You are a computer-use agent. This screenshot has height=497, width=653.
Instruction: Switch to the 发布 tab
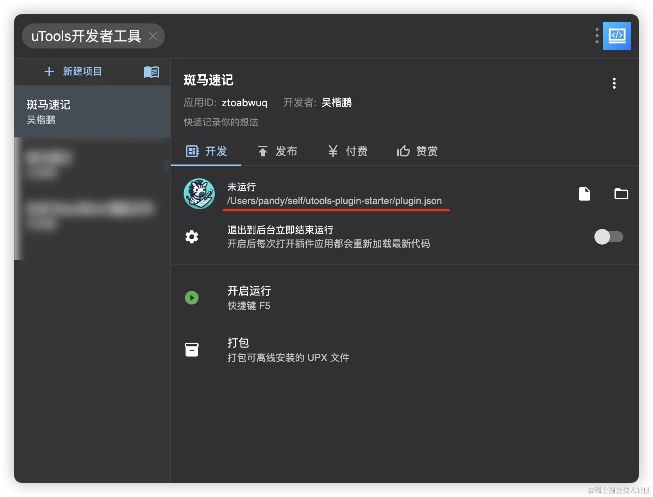pyautogui.click(x=277, y=151)
